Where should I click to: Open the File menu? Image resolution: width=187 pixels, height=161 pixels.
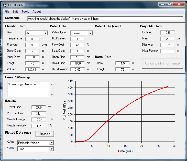click(x=7, y=12)
